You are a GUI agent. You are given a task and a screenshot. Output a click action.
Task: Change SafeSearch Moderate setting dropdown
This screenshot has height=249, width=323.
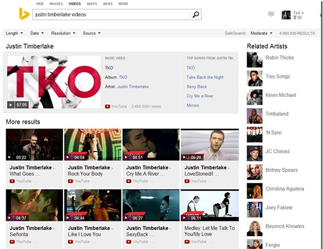[x=261, y=33]
